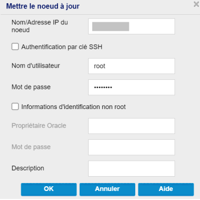Click the Nom/Adresse IP du noeud label
The height and width of the screenshot is (200, 200).
point(40,26)
